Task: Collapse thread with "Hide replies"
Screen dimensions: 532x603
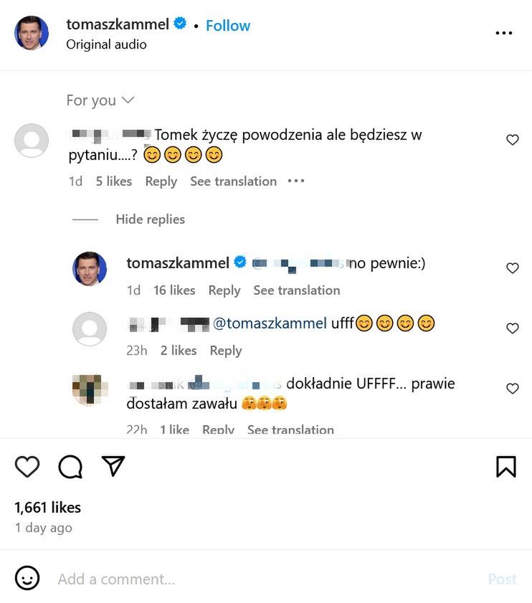Action: tap(150, 219)
